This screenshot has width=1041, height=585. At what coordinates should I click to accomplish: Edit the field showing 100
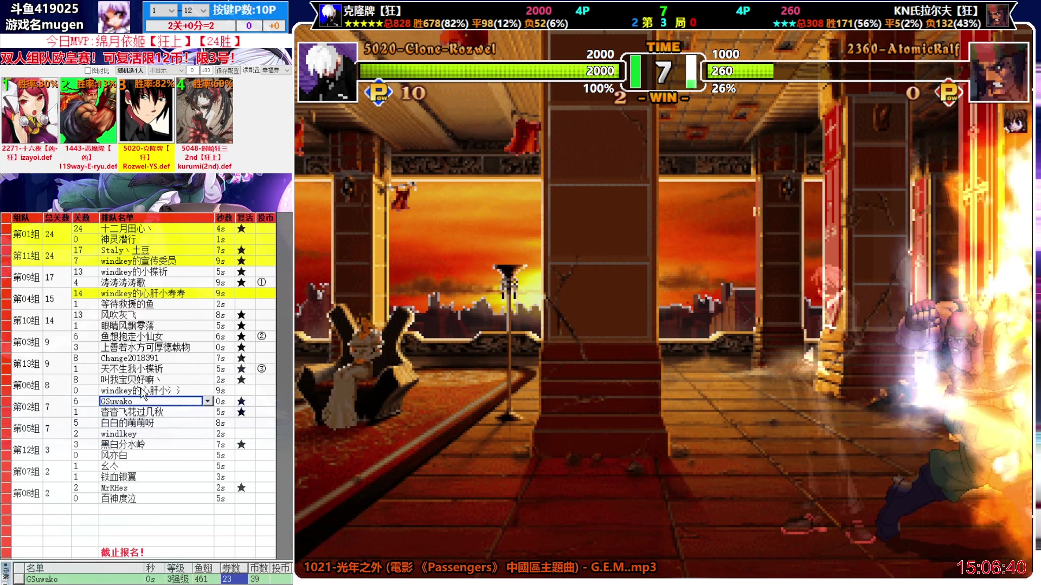coord(206,70)
